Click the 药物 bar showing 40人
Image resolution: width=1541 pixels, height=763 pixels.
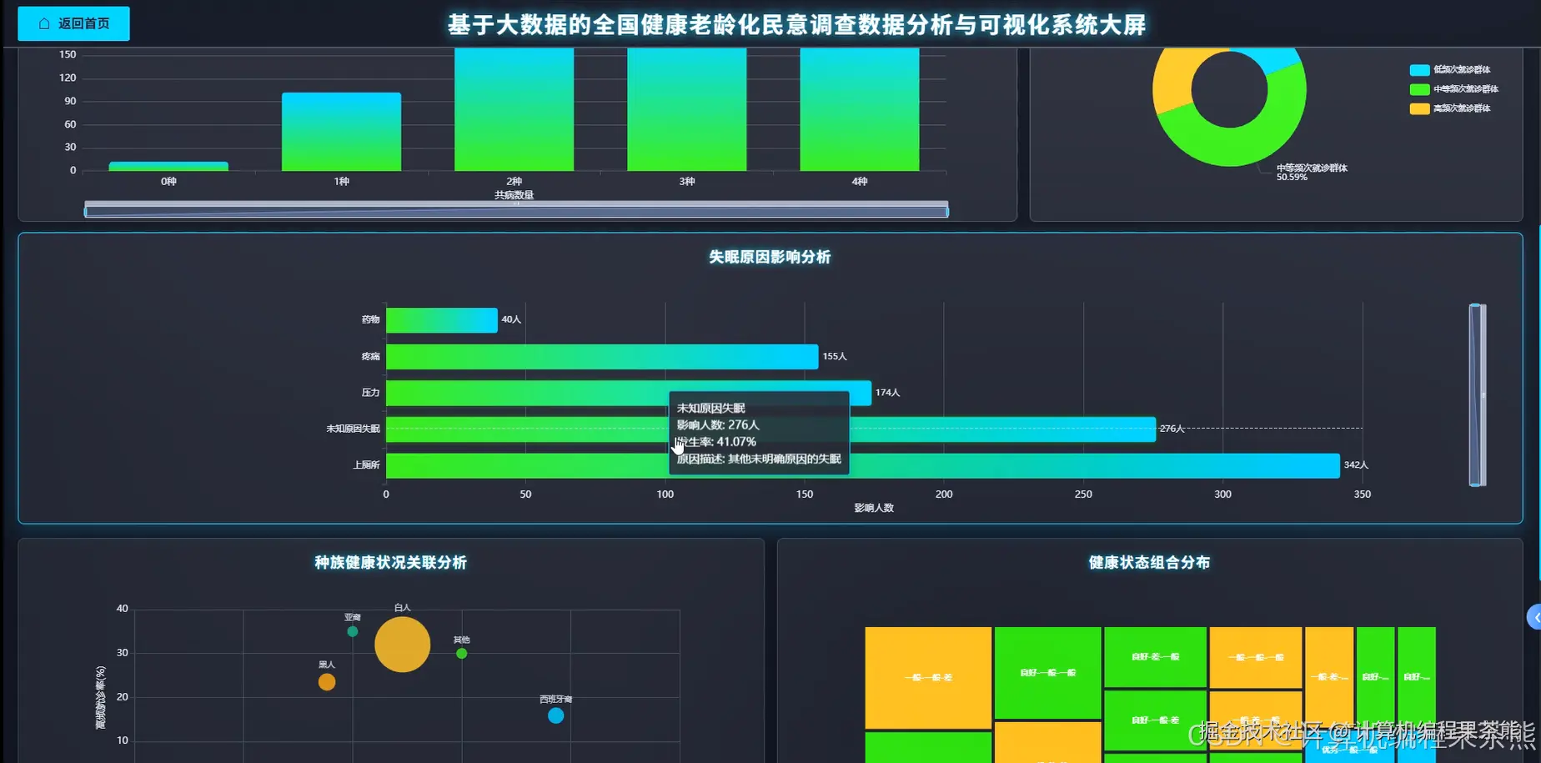(442, 319)
